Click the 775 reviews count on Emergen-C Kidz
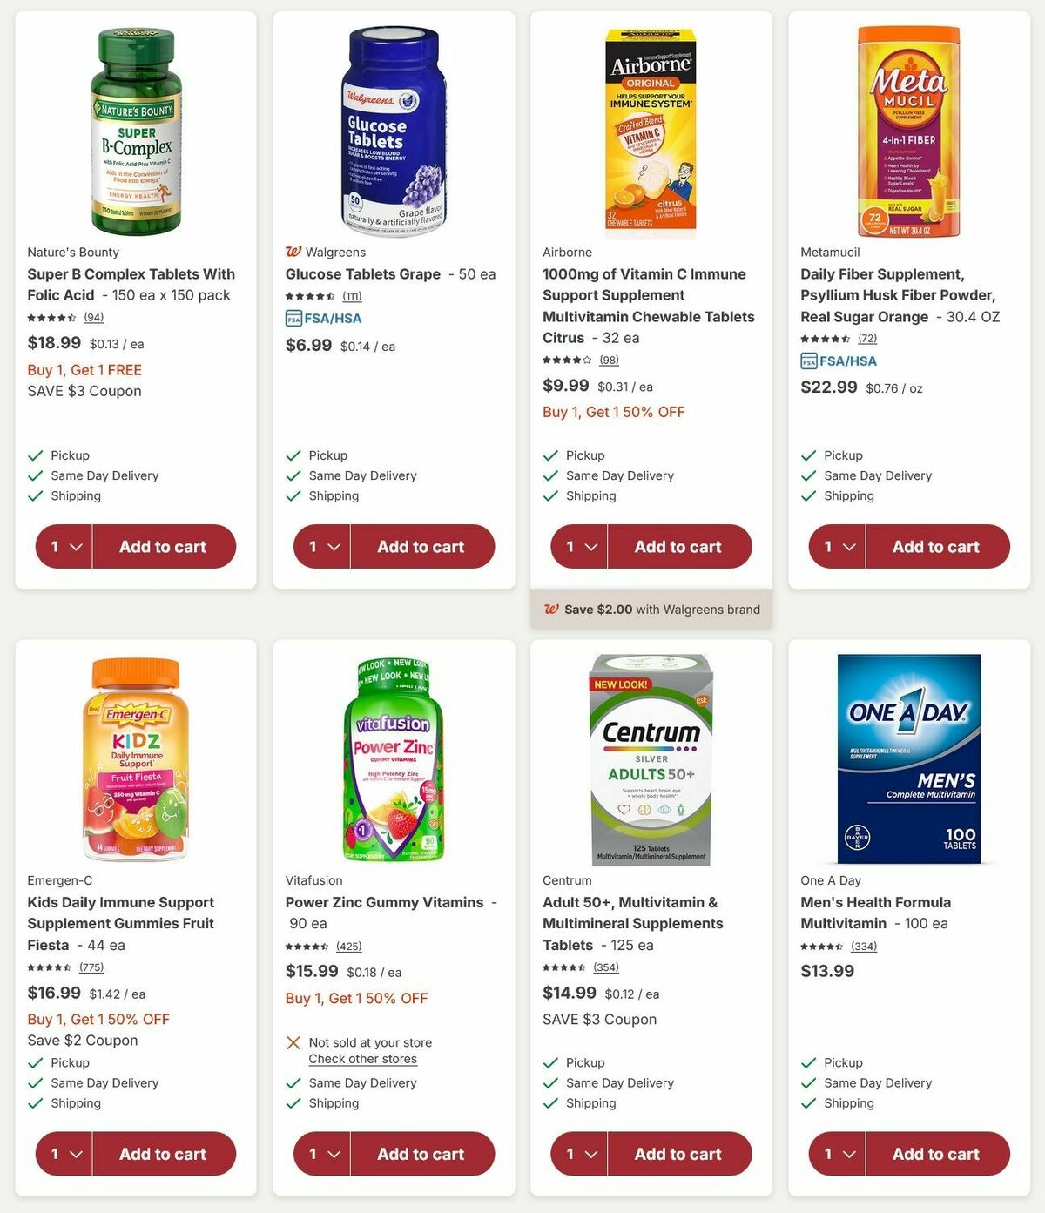Image resolution: width=1045 pixels, height=1213 pixels. tap(91, 967)
